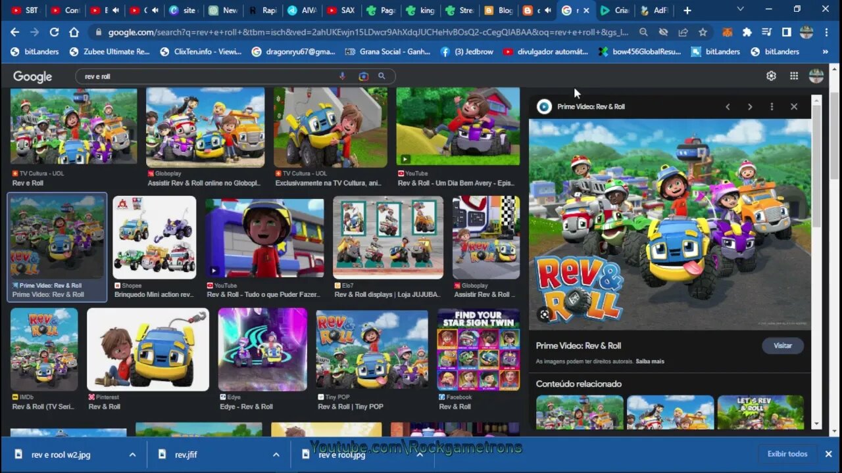Open preview panel three-dot menu
The height and width of the screenshot is (473, 842).
(772, 106)
